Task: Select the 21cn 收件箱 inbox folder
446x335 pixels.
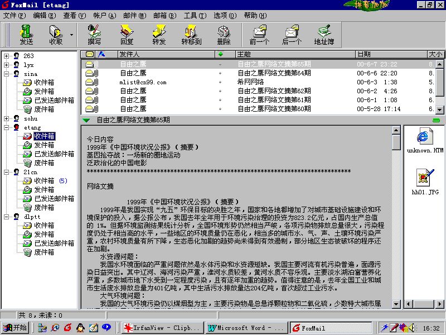Action: point(44,181)
